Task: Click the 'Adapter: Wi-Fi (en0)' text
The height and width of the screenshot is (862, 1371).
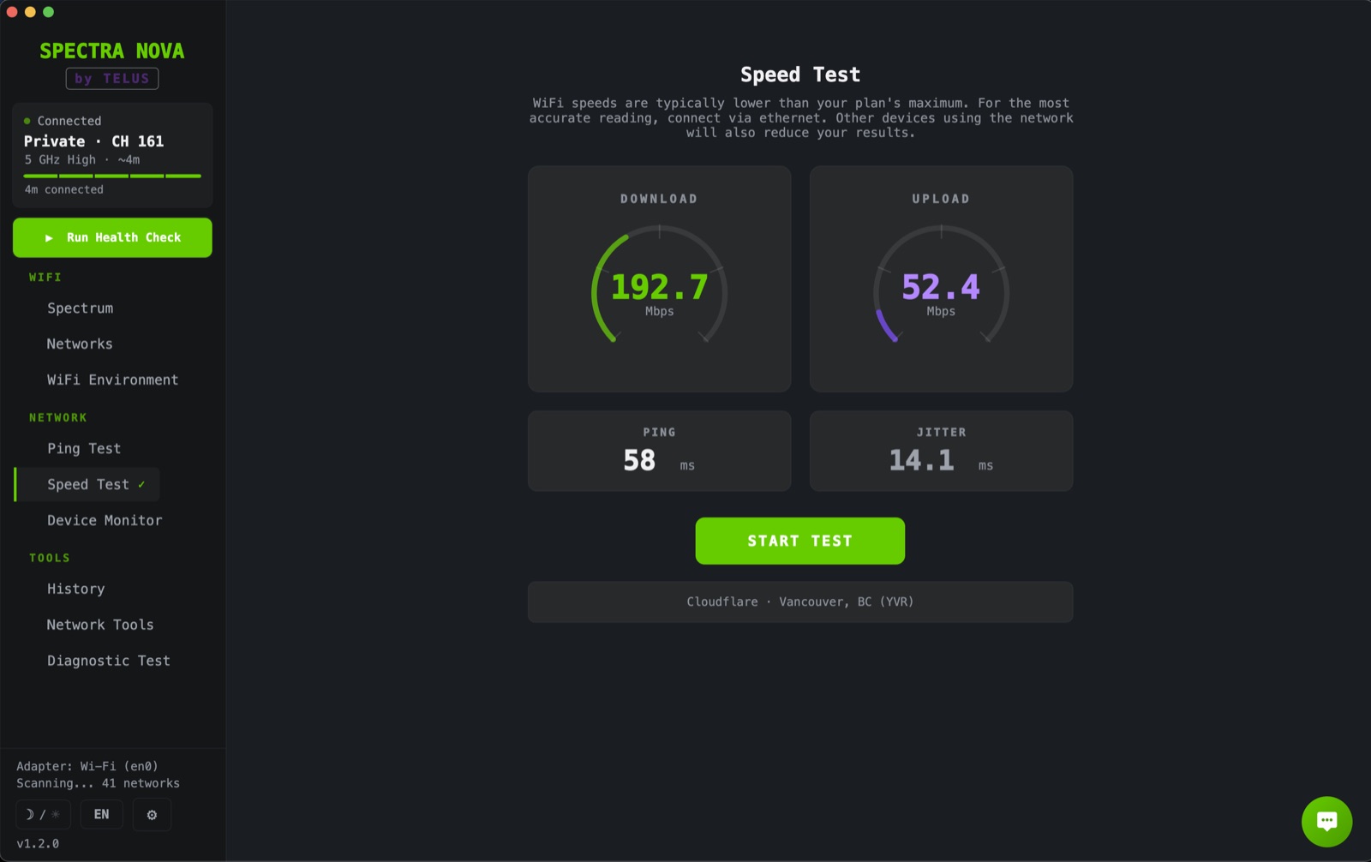Action: tap(87, 767)
